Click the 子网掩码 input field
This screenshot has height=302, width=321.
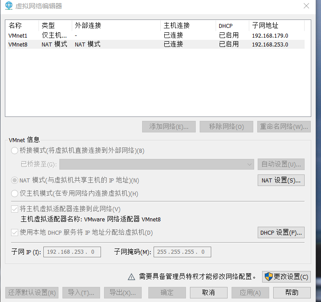point(182,252)
